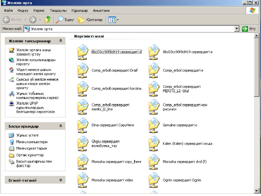The width and height of the screenshot is (261, 196).
Task: Open the Файл menu
Action: (8, 10)
